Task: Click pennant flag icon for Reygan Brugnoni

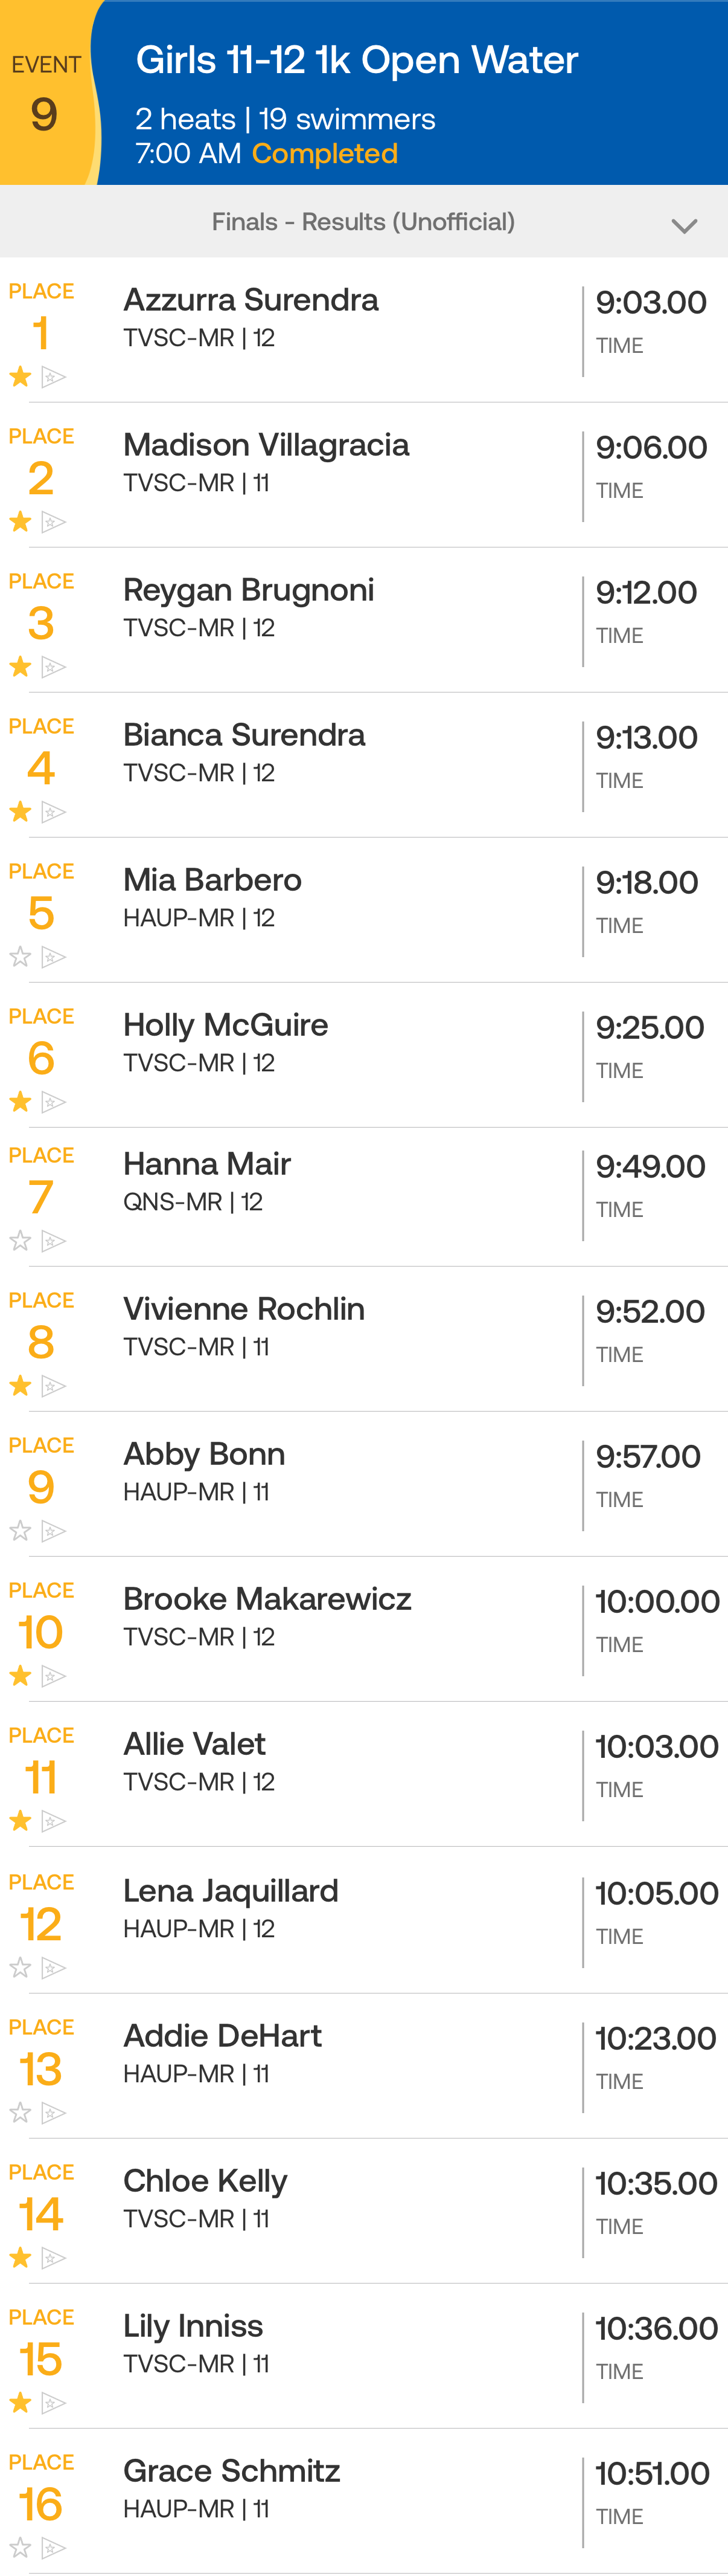Action: point(54,667)
